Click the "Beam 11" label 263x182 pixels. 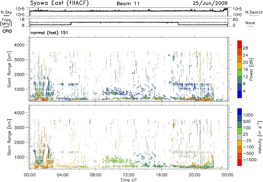coord(128,4)
